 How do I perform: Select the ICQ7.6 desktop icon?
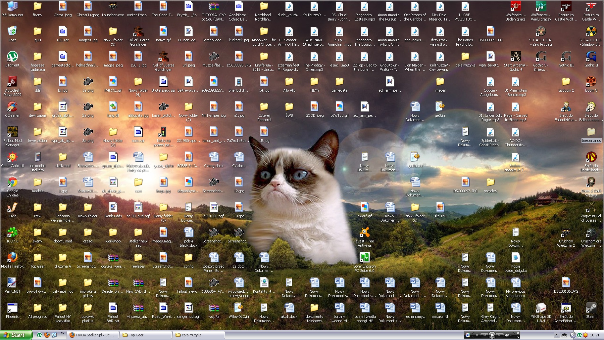click(x=12, y=235)
